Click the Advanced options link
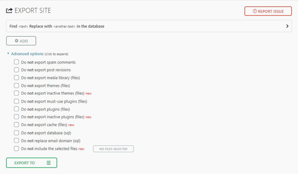The width and height of the screenshot is (298, 174). click(x=27, y=54)
